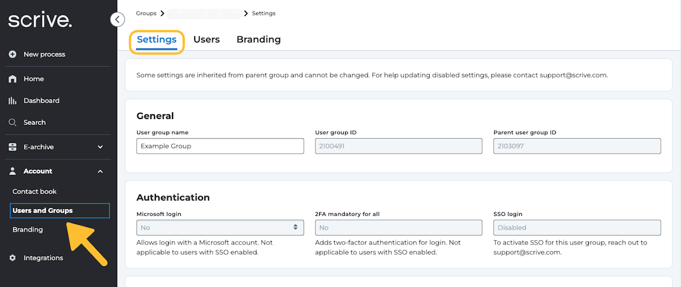The width and height of the screenshot is (681, 287).
Task: Expand the E-archive menu chevron
Action: coord(100,147)
